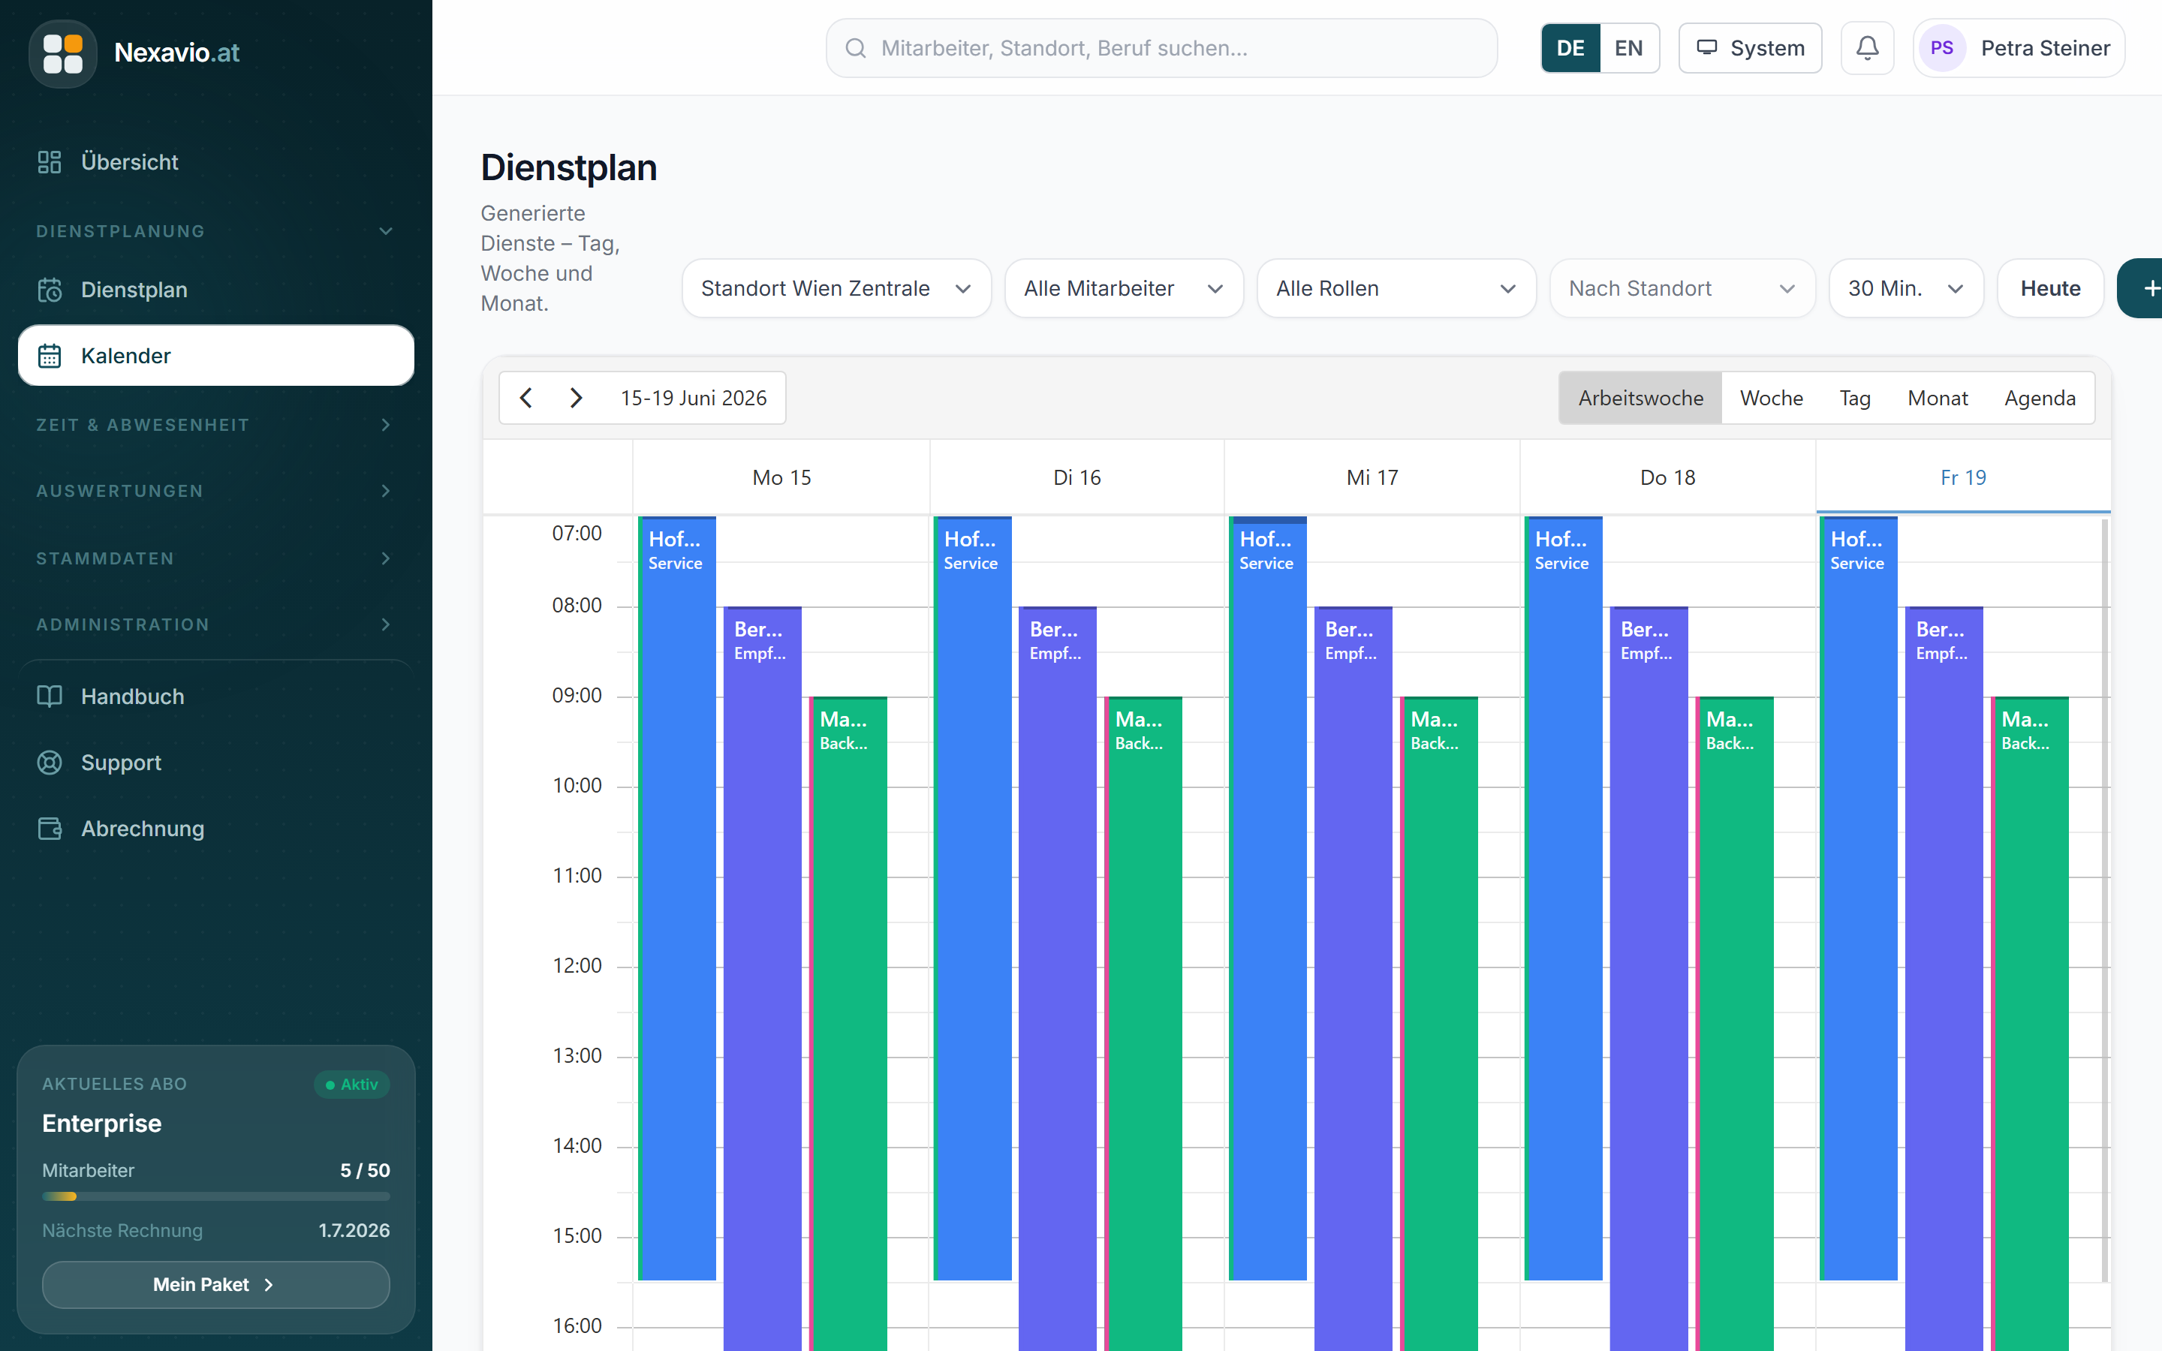Screen dimensions: 2162x1351
Task: Click the Di 16 day header
Action: pos(1076,478)
